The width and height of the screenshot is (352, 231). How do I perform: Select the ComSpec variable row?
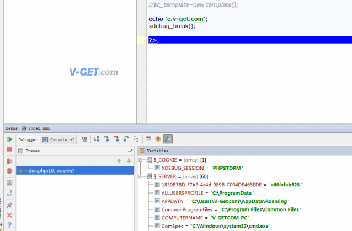coord(213,226)
